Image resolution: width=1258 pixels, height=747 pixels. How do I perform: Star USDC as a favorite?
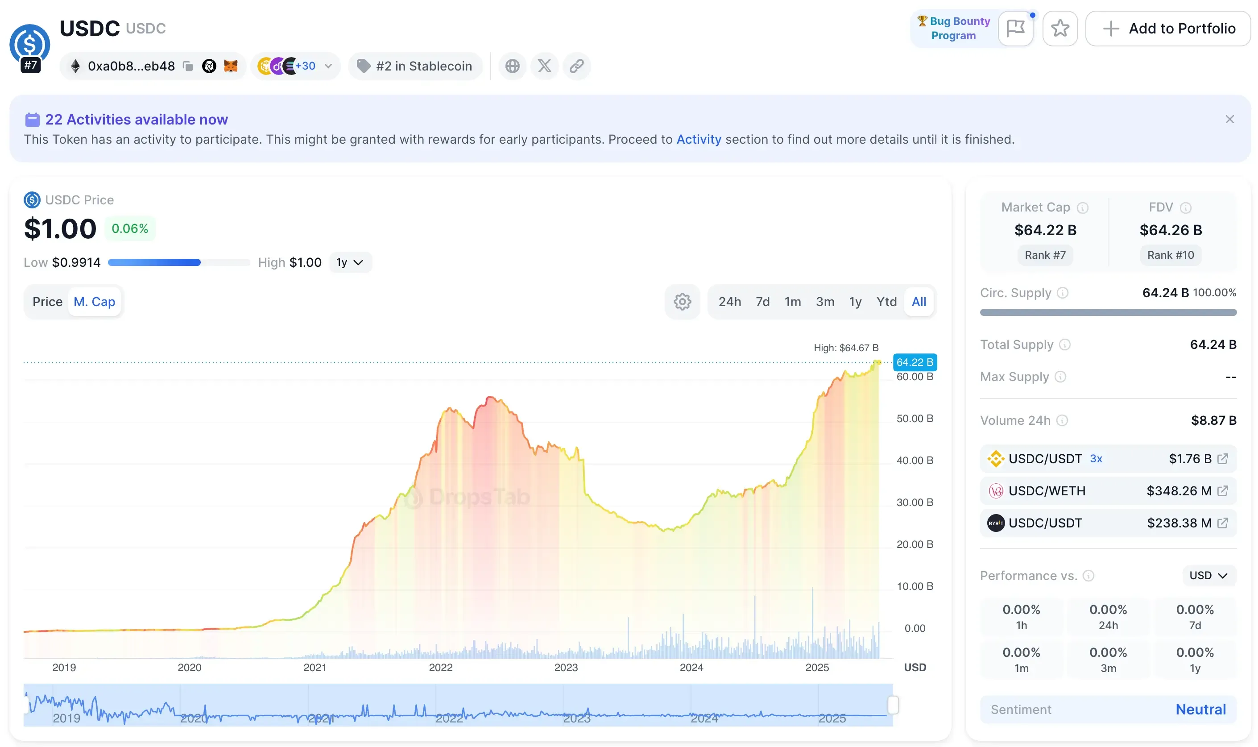point(1060,28)
